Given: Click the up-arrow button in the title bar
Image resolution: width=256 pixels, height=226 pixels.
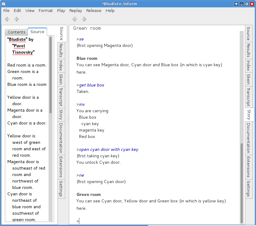Looking at the screenshot, I should coord(236,4).
